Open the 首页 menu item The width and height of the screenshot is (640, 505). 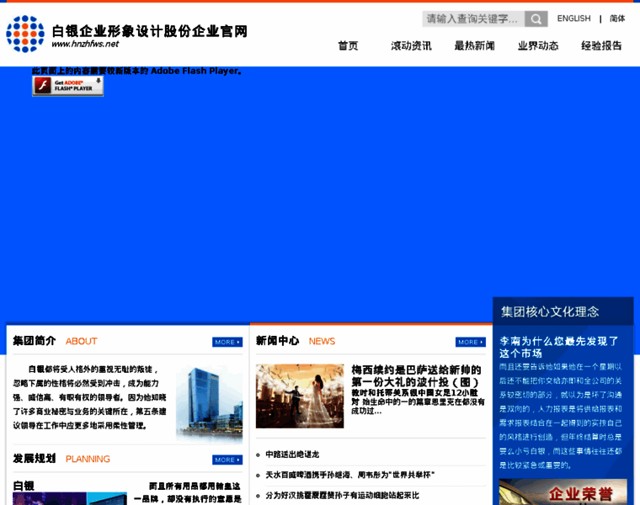[x=348, y=45]
